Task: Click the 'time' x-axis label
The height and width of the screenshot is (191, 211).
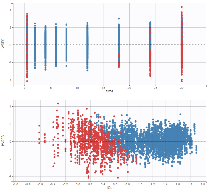Action: 109,91
